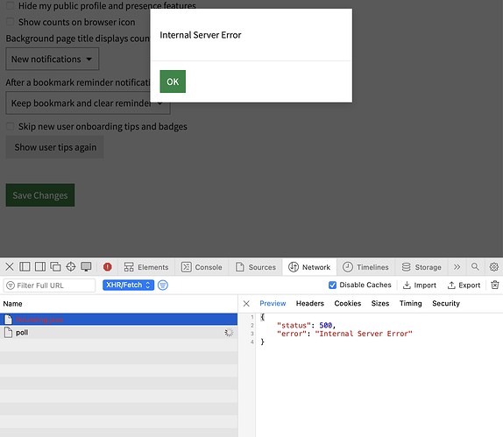Switch to Console tab
503x437 pixels.
pos(202,267)
